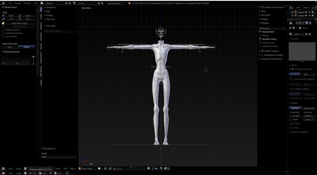
Task: Open the World properties tab icon
Action: [307, 23]
